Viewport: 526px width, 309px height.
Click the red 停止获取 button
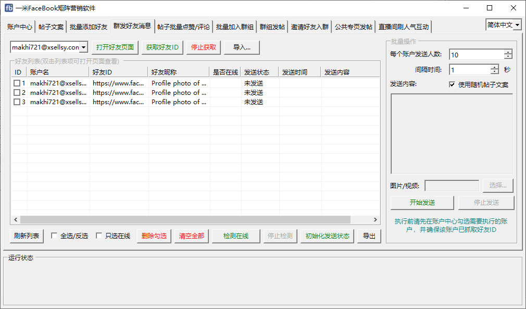point(204,47)
